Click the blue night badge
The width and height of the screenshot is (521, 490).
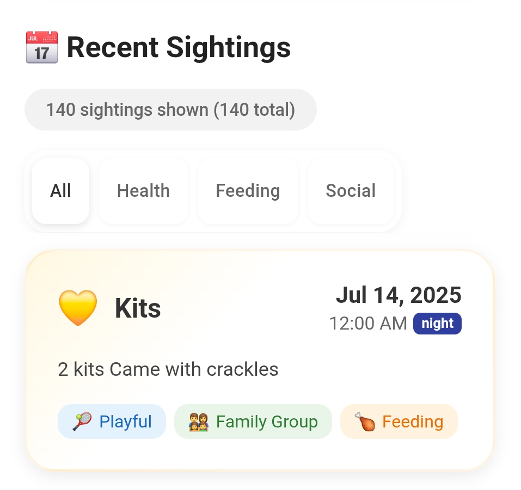pos(437,324)
